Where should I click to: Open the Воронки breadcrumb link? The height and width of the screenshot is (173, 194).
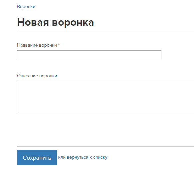26,6
